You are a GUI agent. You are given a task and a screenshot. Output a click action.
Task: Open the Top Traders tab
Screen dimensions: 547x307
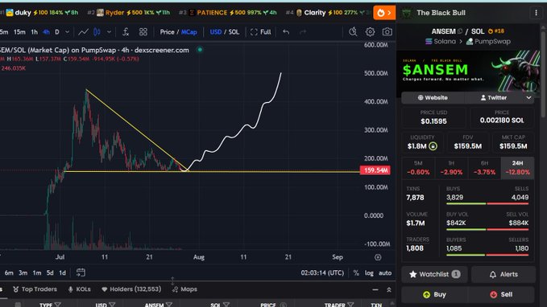35,289
